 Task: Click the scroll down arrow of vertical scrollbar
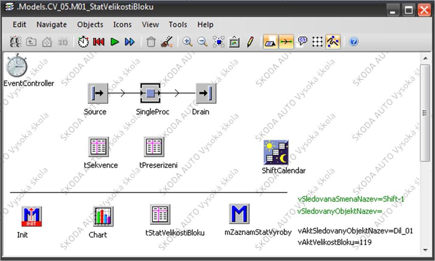coord(426,250)
